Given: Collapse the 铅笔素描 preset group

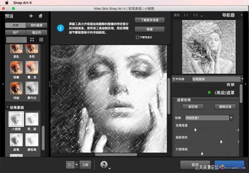Looking at the screenshot, I should pyautogui.click(x=7, y=107).
